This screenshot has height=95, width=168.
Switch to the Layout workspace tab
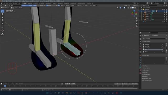(x=24, y=3)
